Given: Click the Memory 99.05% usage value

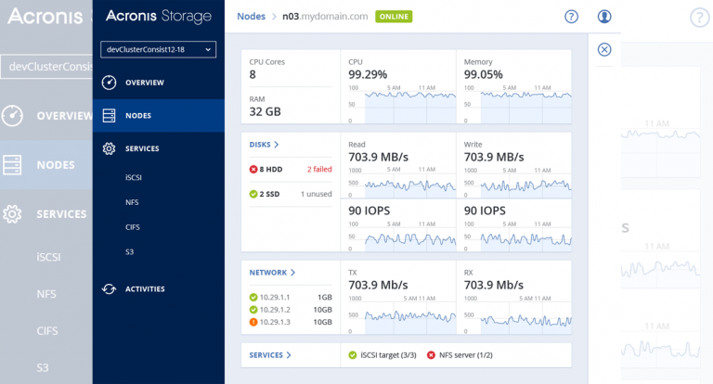Looking at the screenshot, I should coord(484,74).
